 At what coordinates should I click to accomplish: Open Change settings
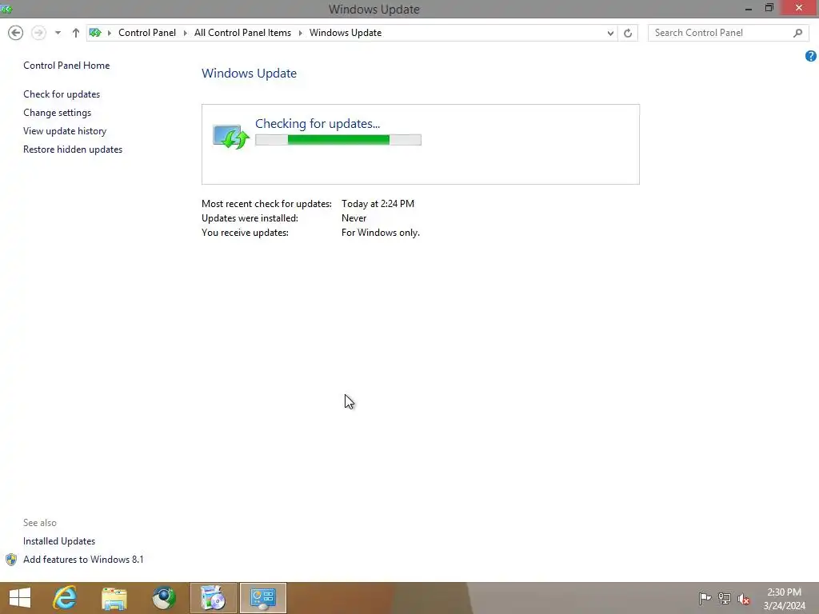coord(57,113)
